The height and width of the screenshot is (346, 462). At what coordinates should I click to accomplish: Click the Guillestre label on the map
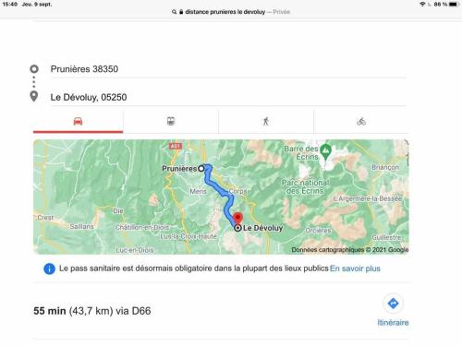(x=386, y=237)
